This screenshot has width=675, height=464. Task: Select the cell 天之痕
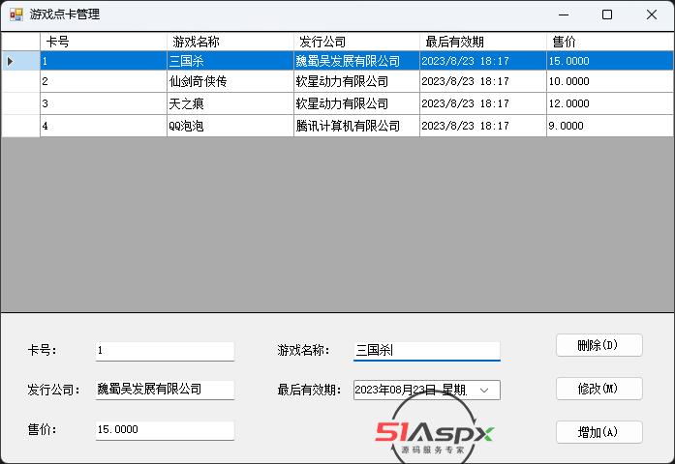point(230,103)
